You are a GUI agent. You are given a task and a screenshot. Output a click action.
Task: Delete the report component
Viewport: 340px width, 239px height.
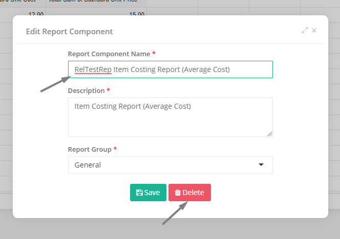click(x=189, y=193)
